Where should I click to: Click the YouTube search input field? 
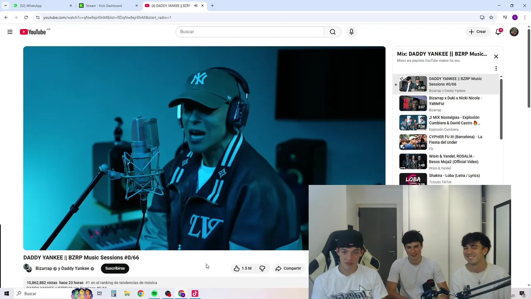click(x=250, y=32)
